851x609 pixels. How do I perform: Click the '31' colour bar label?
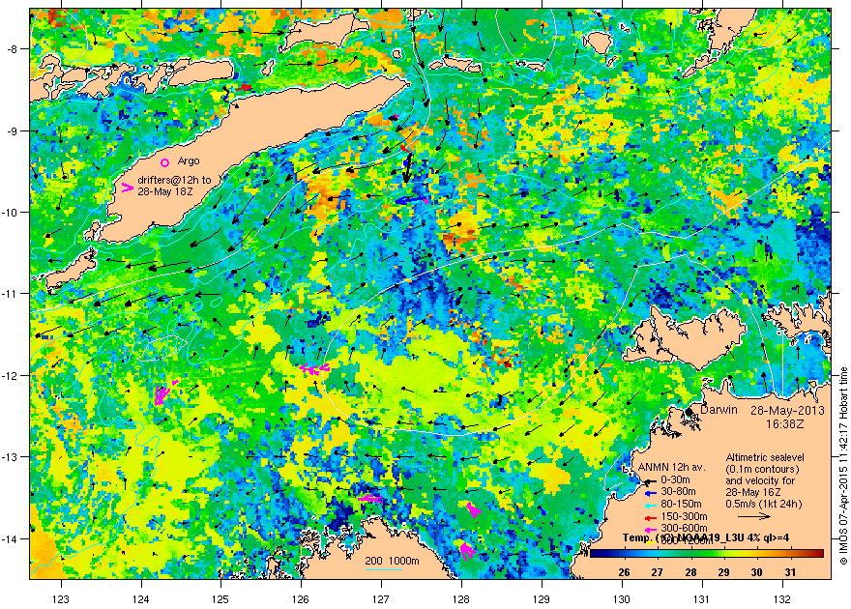790,572
